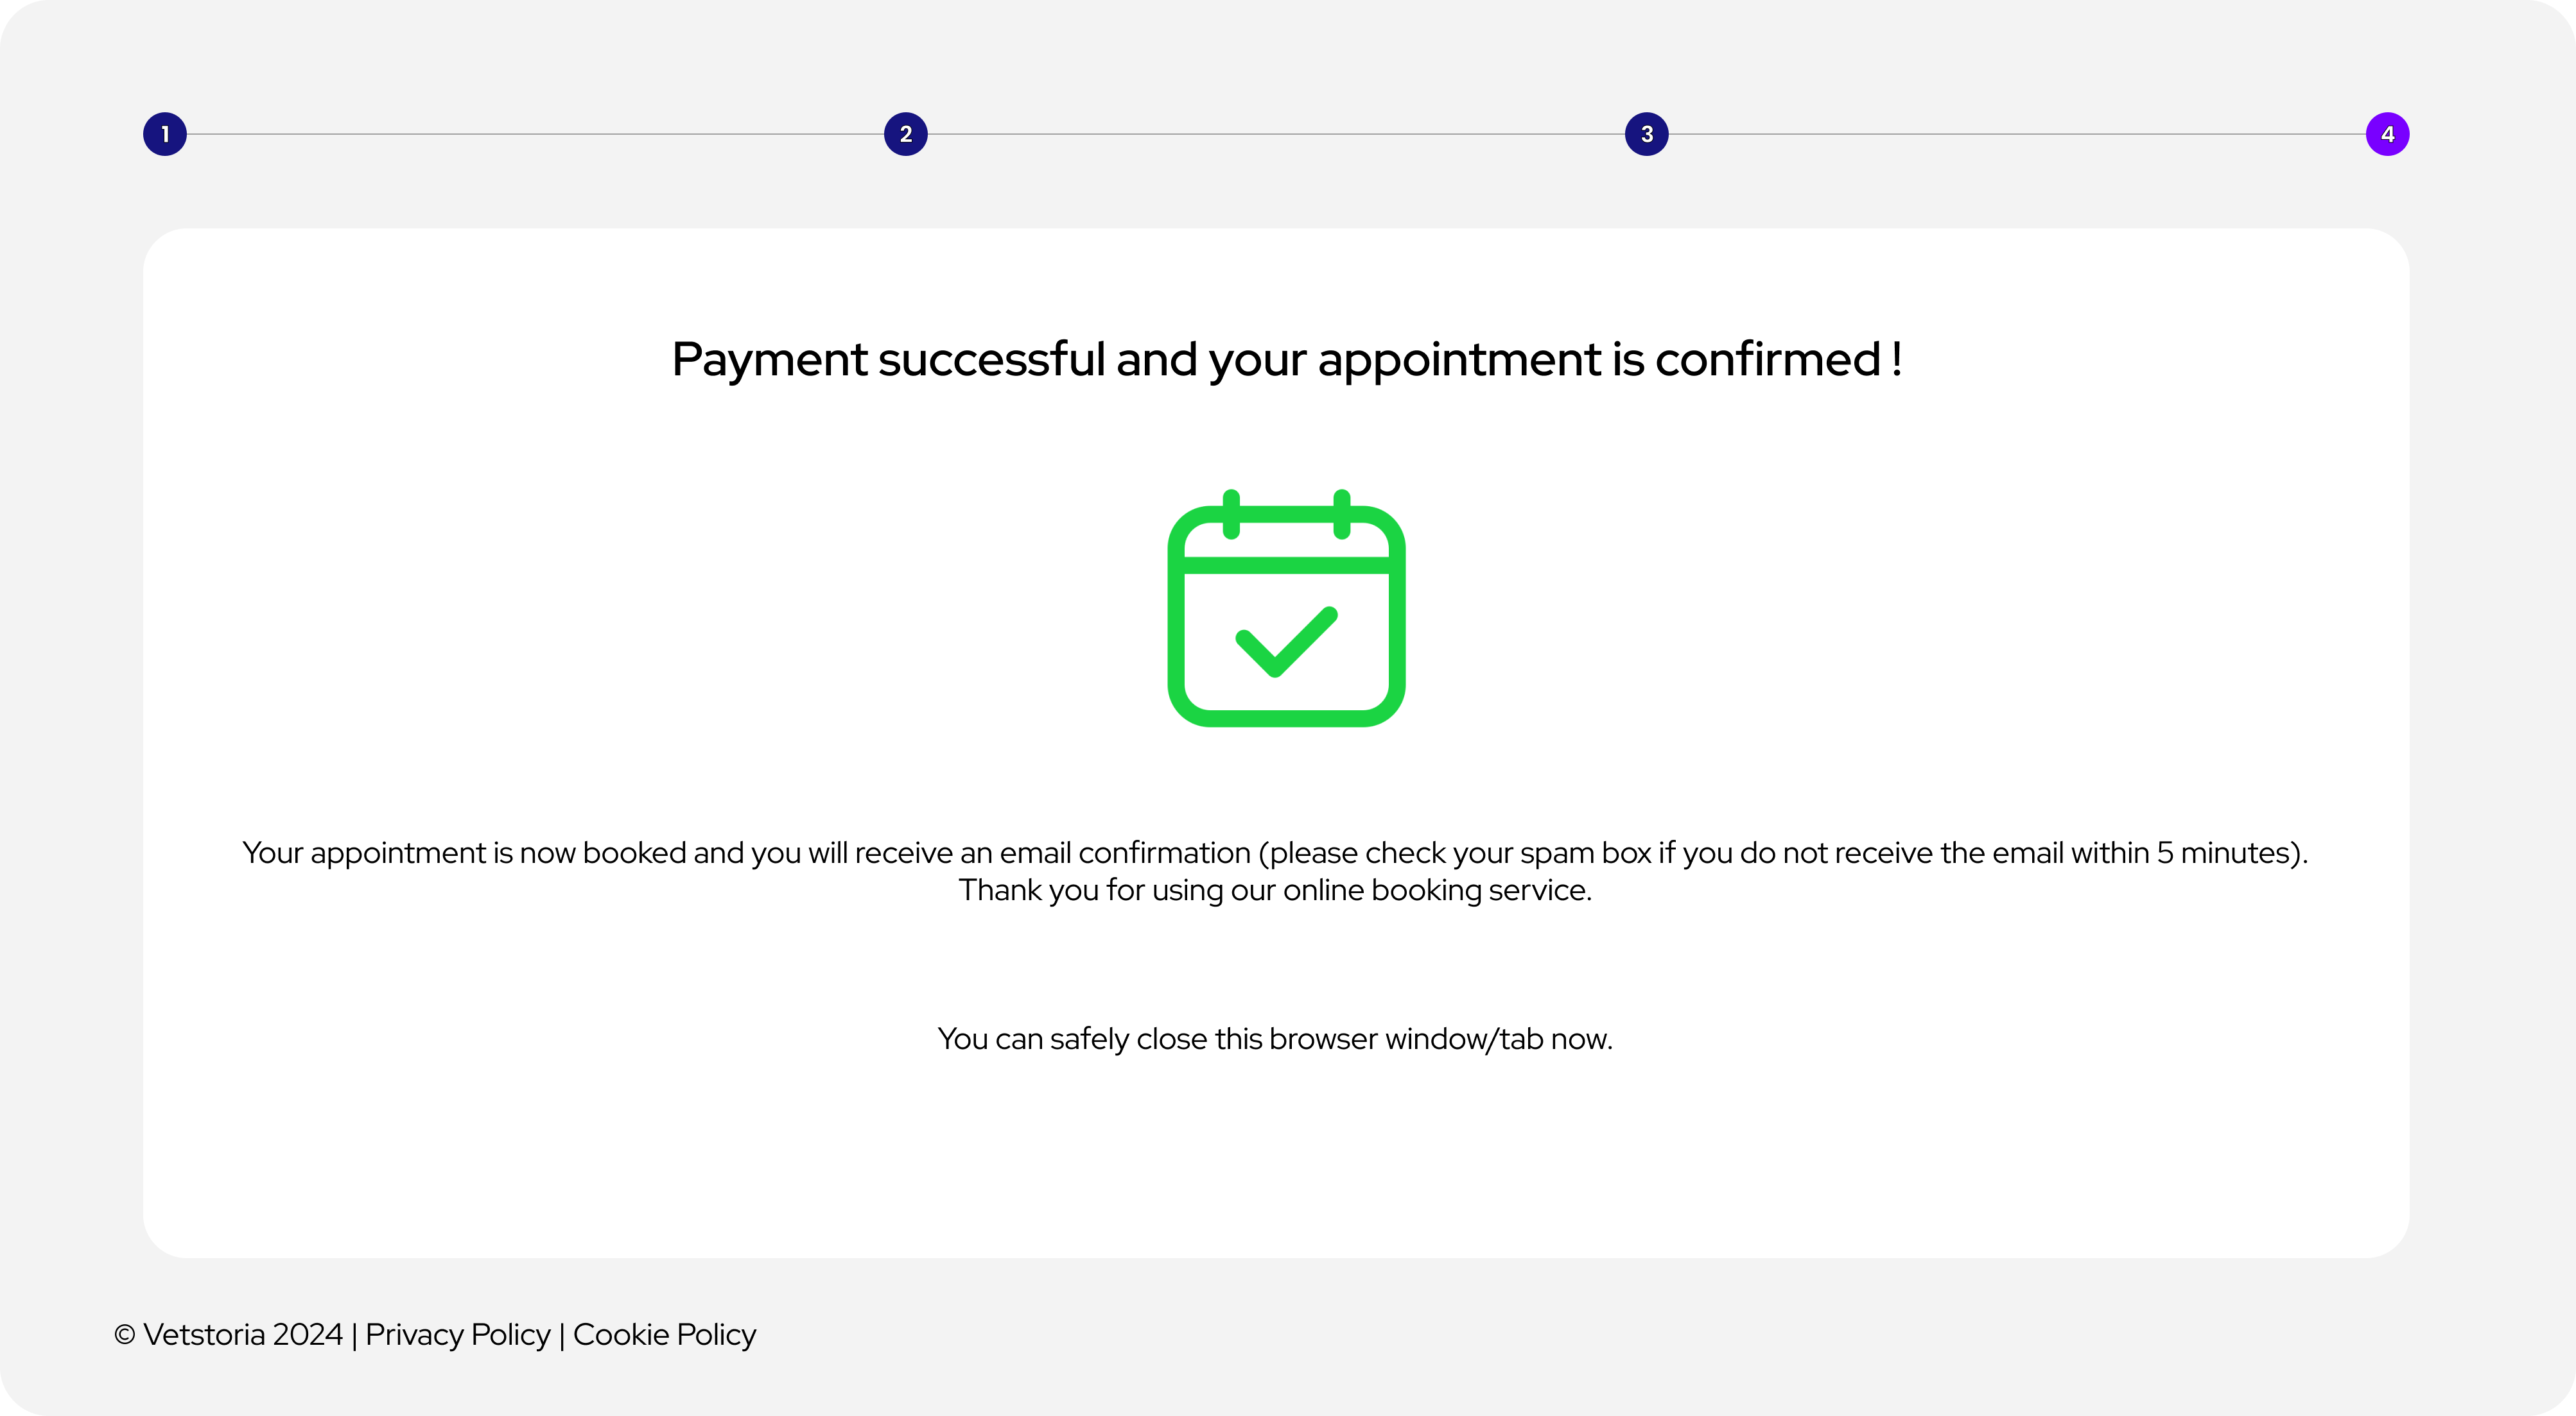Open the Cookie Policy link
This screenshot has height=1416, width=2576.
tap(664, 1334)
